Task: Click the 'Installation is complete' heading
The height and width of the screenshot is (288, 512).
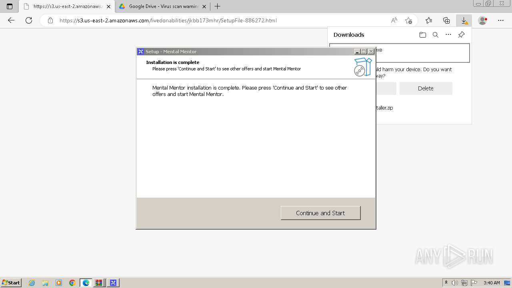Action: point(172,62)
